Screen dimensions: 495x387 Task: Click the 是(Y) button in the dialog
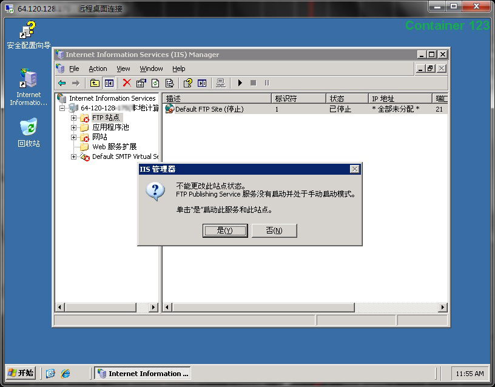[x=224, y=231]
